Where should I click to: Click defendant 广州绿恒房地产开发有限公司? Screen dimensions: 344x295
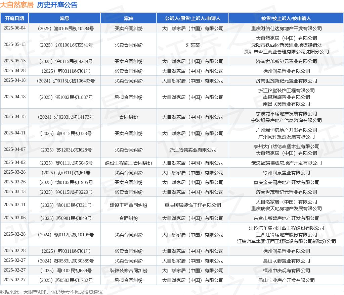click(x=286, y=130)
